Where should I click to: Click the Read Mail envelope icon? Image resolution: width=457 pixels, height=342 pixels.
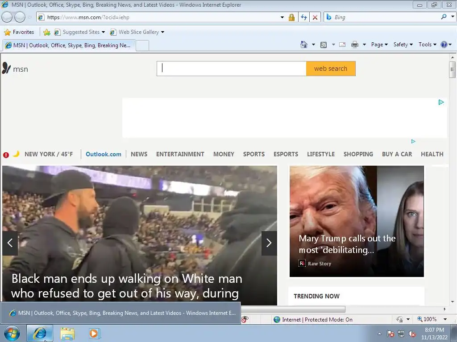click(342, 45)
